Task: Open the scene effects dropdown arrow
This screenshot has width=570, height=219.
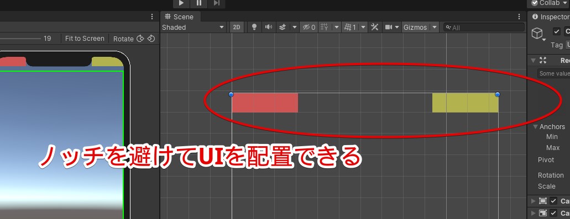Action: click(295, 27)
